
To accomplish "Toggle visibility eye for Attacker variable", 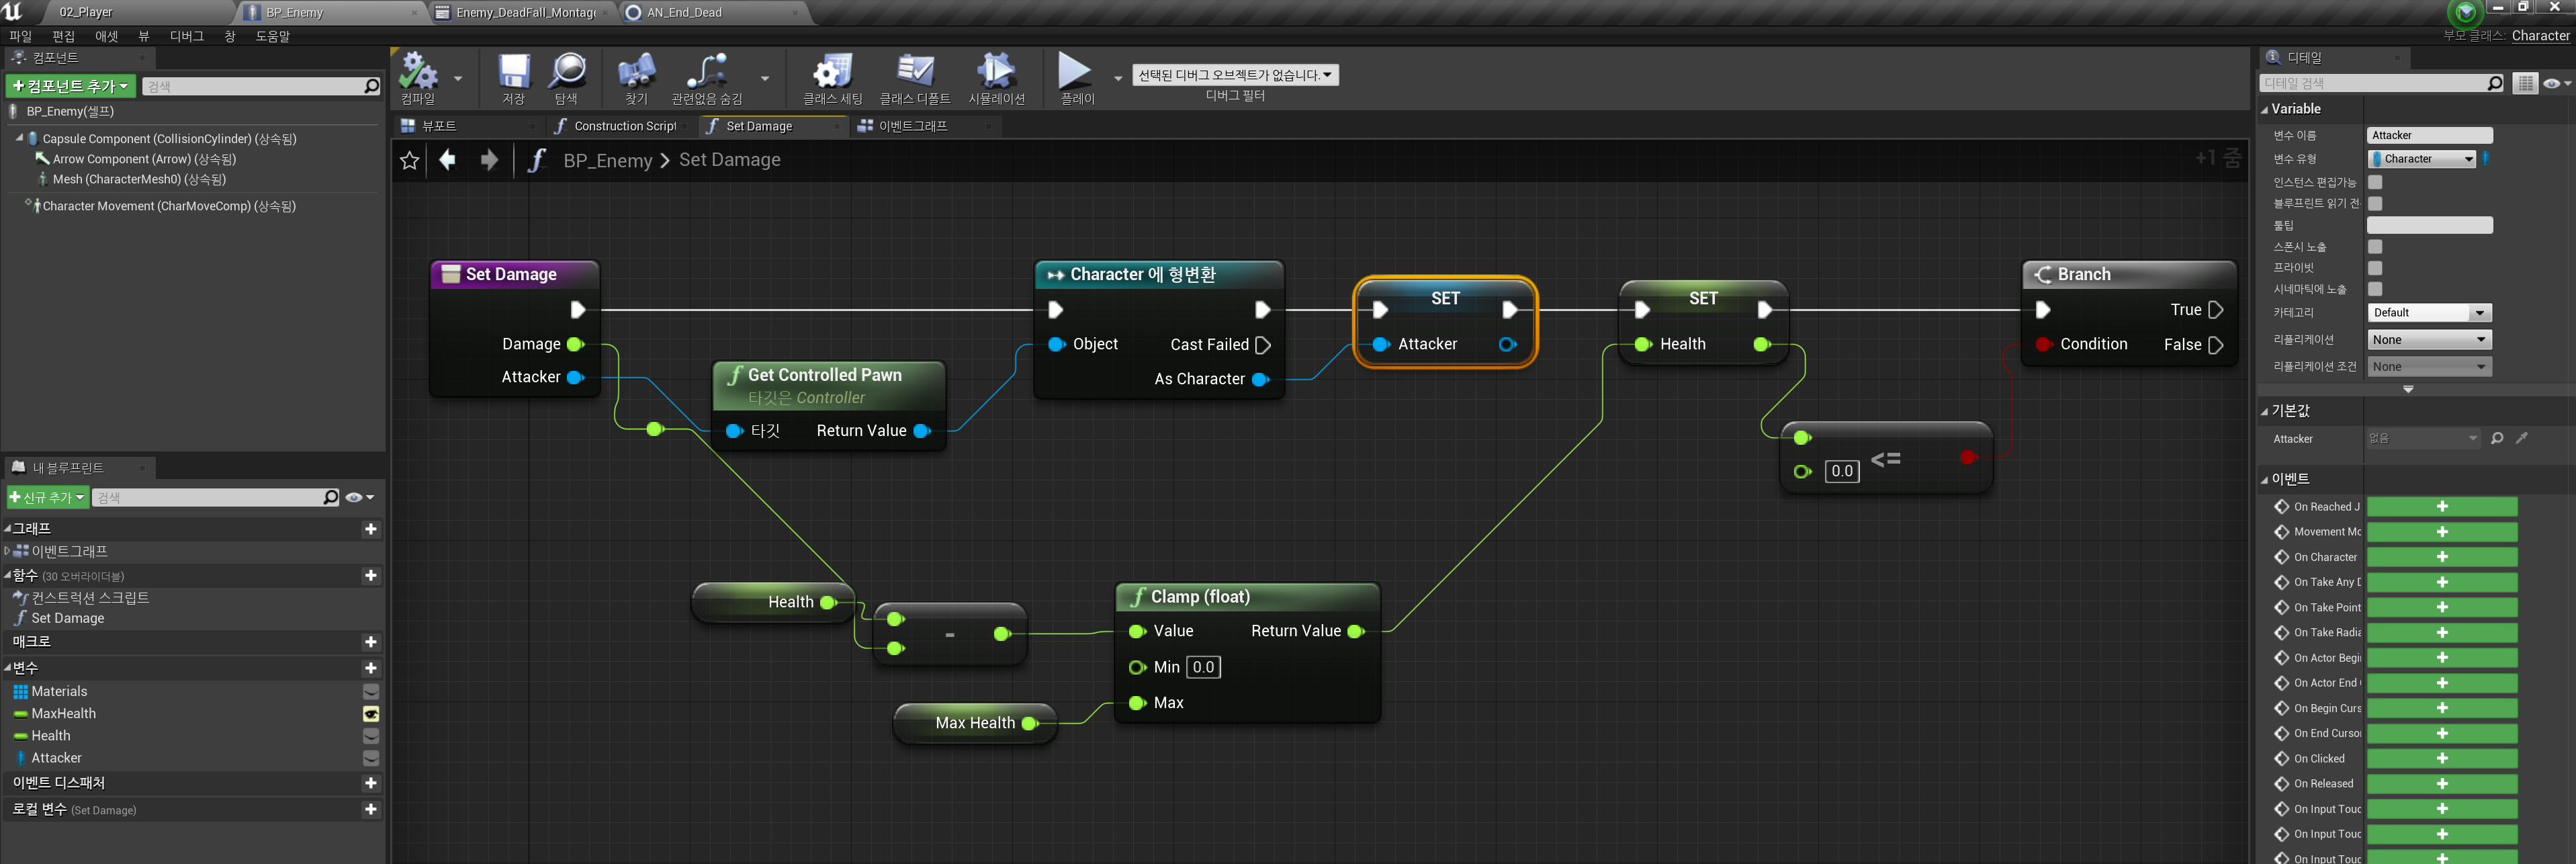I will tap(371, 758).
